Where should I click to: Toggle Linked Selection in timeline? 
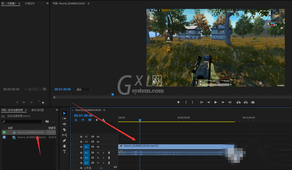click(x=90, y=120)
